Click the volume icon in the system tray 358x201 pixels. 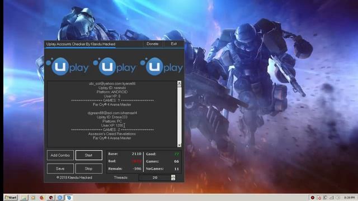(x=338, y=198)
